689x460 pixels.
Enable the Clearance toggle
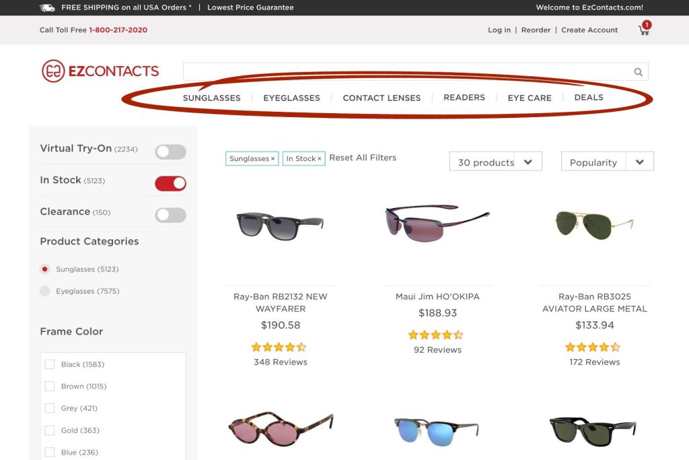(170, 216)
